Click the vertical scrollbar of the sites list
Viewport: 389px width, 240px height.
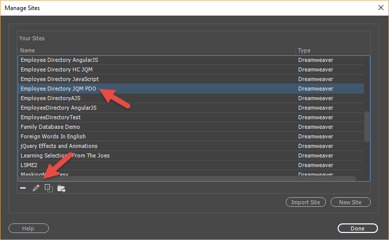367,126
